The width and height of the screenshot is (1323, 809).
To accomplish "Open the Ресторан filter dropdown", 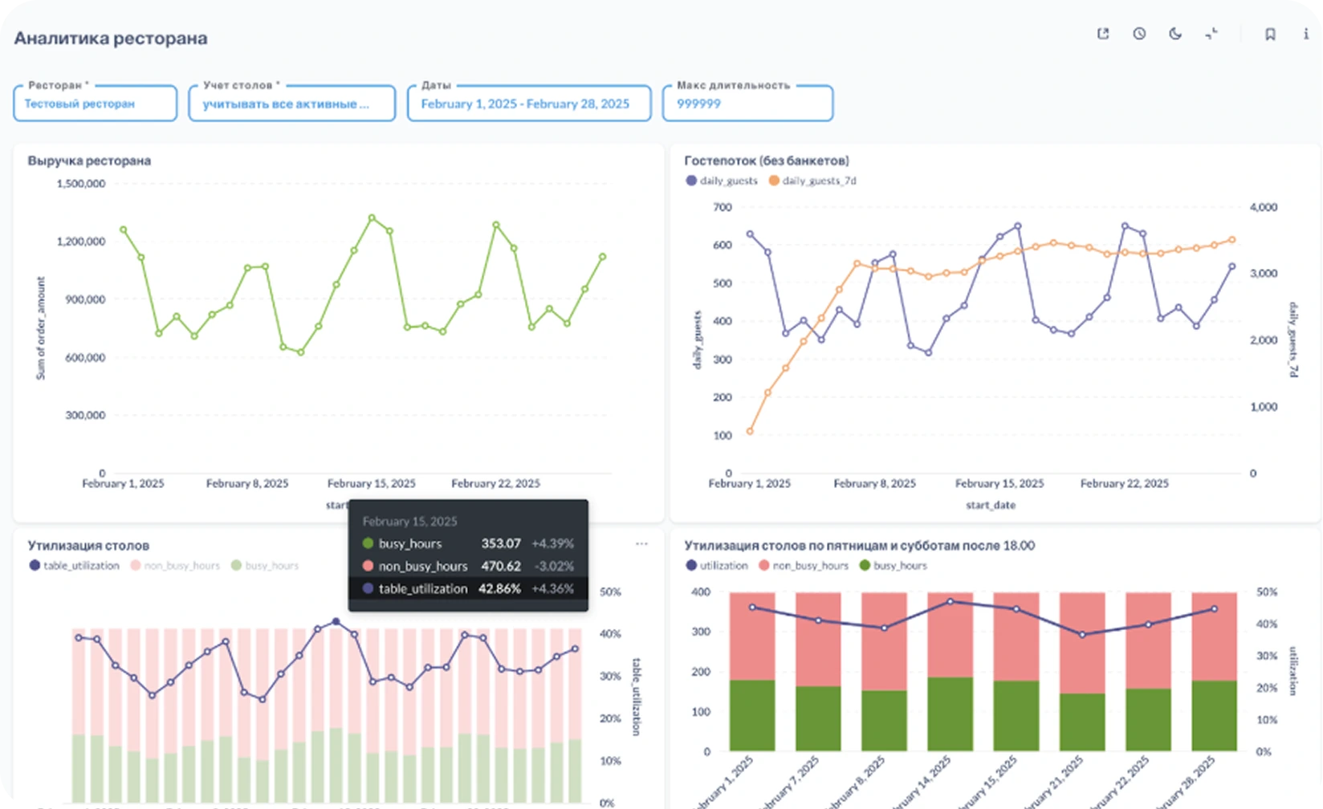I will coord(95,104).
